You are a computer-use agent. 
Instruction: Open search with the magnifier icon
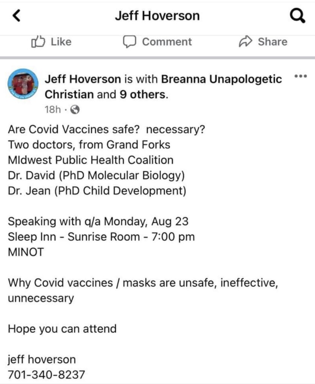coord(298,16)
